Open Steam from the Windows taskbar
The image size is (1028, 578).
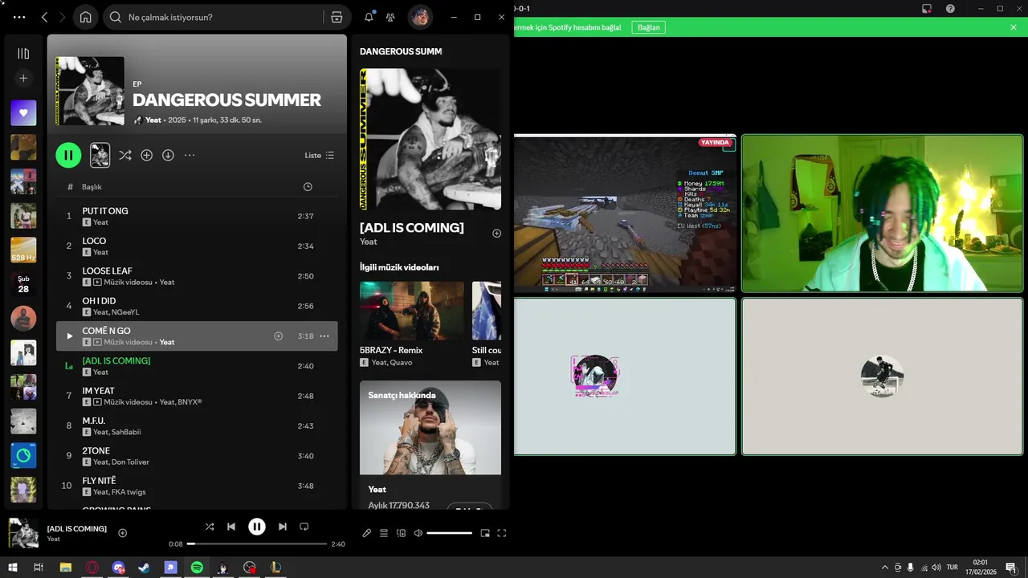pos(144,568)
